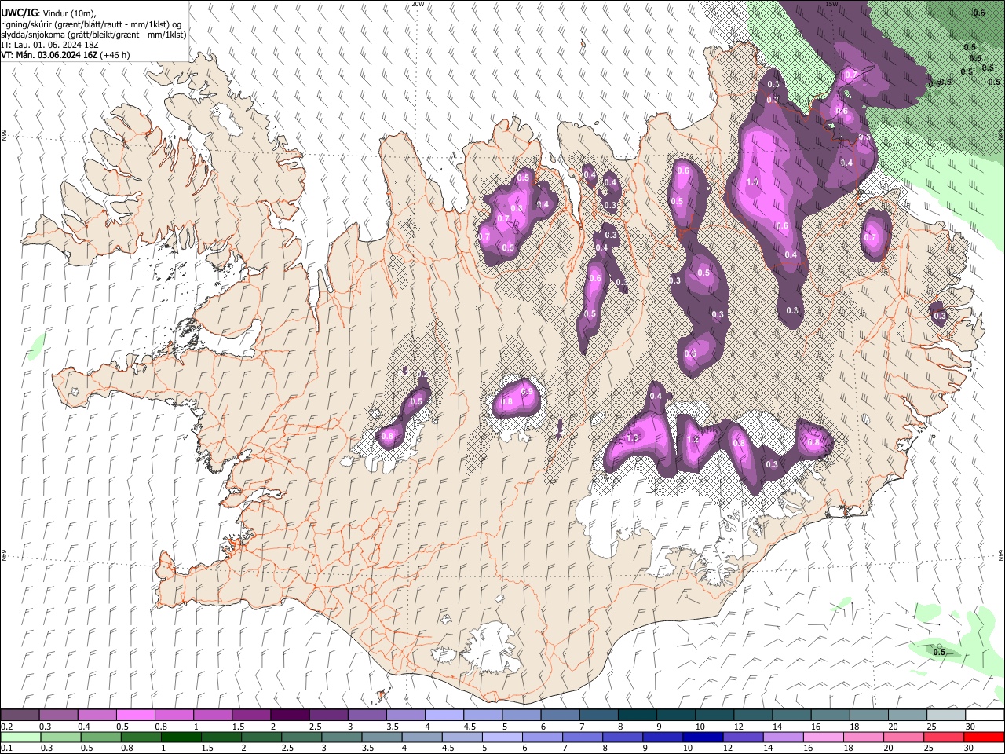The image size is (1005, 754).
Task: Click the "Vindur (10m)" label in the header
Action: (x=68, y=13)
